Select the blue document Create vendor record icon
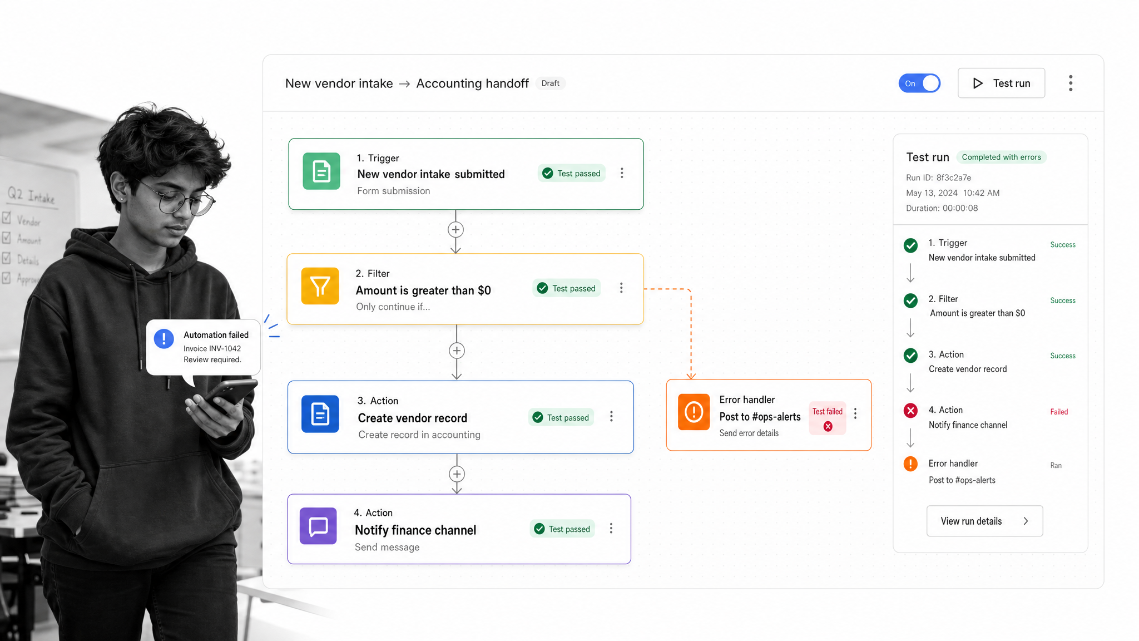 point(320,414)
